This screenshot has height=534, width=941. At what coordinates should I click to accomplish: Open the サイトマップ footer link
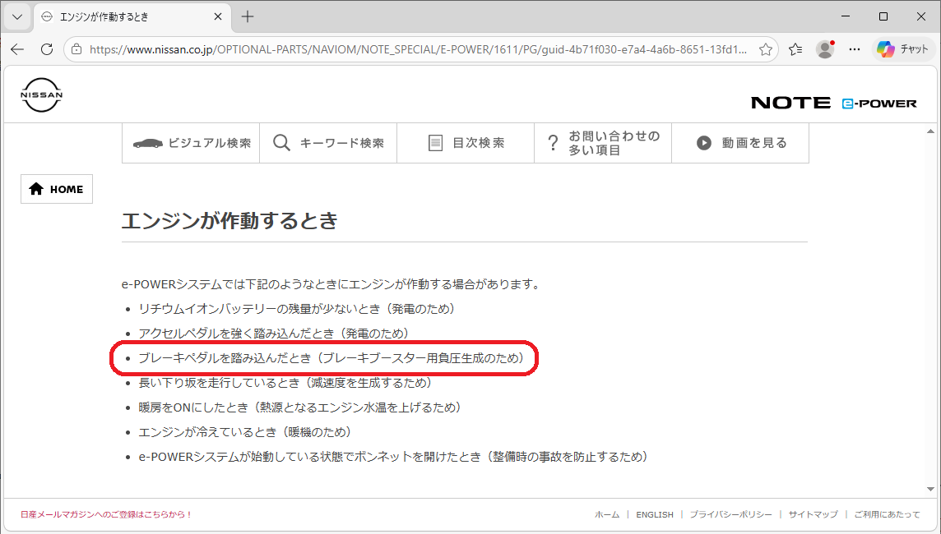[813, 514]
